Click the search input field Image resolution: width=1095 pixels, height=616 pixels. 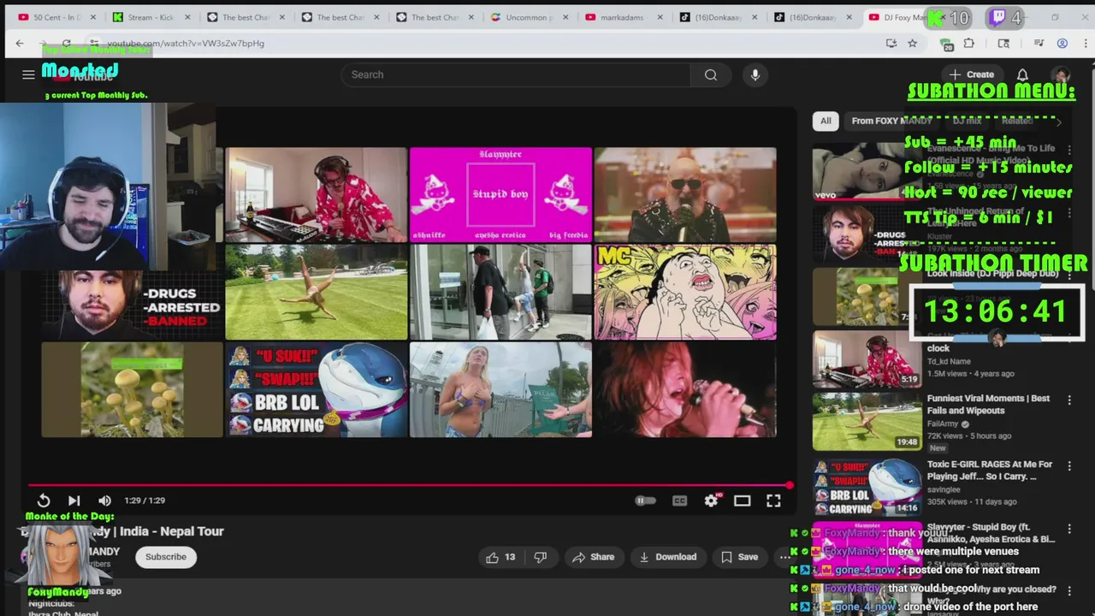click(x=516, y=74)
